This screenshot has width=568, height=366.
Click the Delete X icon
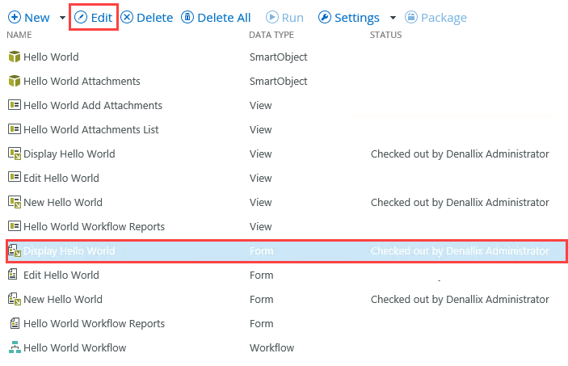pyautogui.click(x=127, y=18)
